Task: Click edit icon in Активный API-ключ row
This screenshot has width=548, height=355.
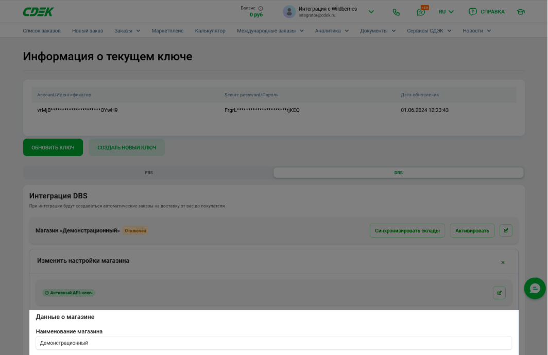Action: pyautogui.click(x=499, y=293)
